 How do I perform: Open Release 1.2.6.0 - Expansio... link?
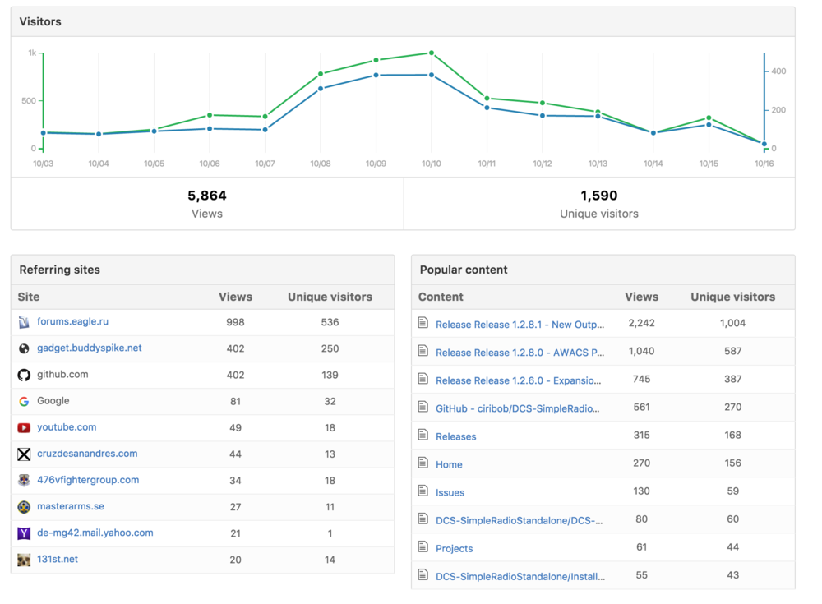pyautogui.click(x=519, y=380)
